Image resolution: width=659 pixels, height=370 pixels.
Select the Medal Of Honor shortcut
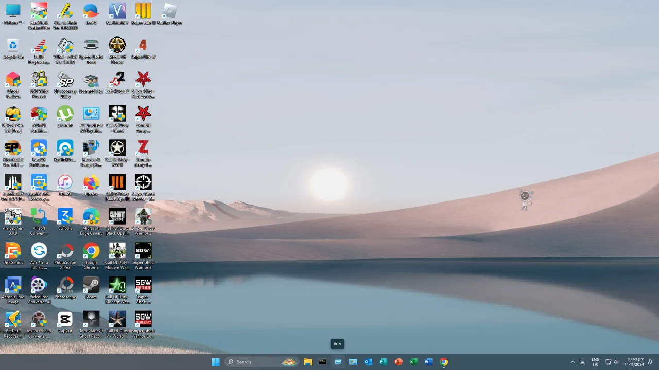117,51
